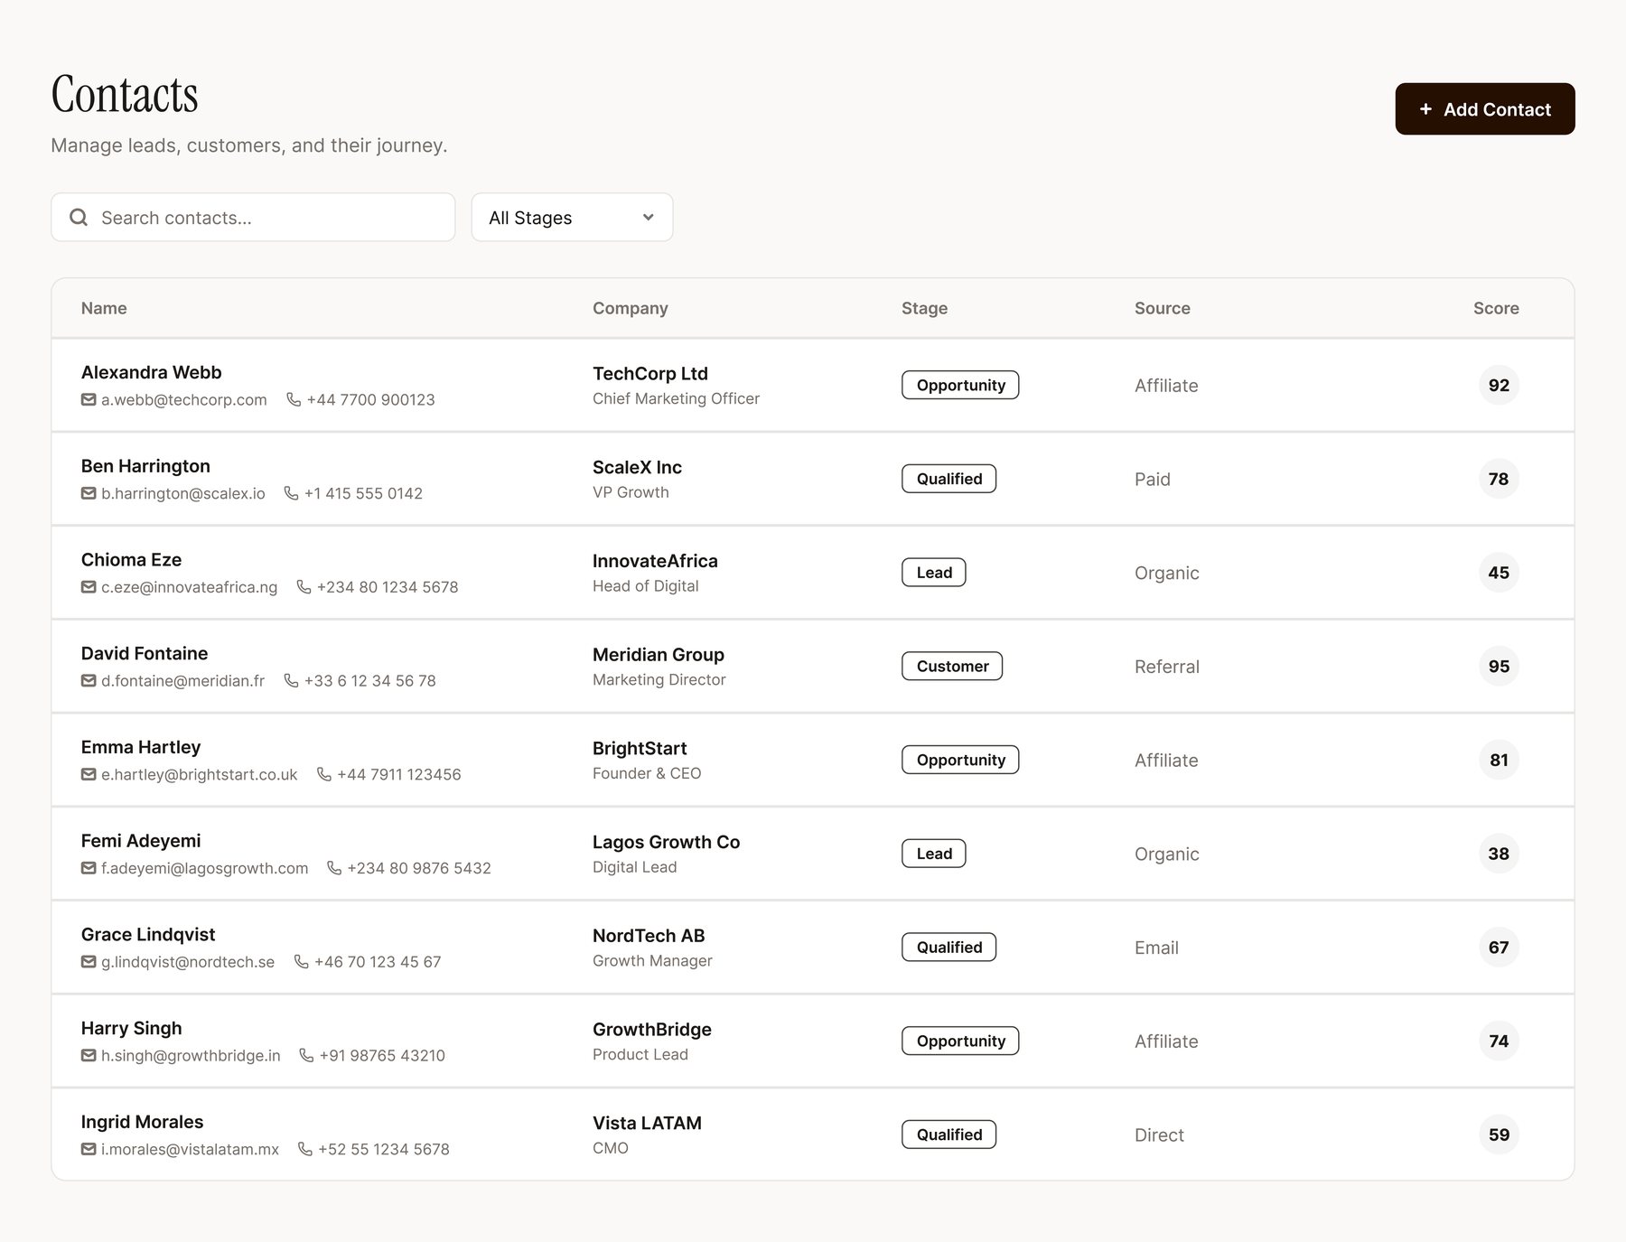
Task: Open contact Grace Lindqvist
Action: point(148,935)
